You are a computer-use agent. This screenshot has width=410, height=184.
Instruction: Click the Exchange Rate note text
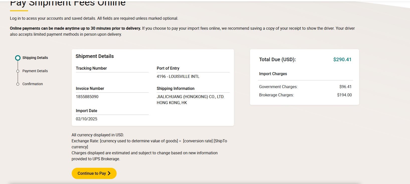149,141
